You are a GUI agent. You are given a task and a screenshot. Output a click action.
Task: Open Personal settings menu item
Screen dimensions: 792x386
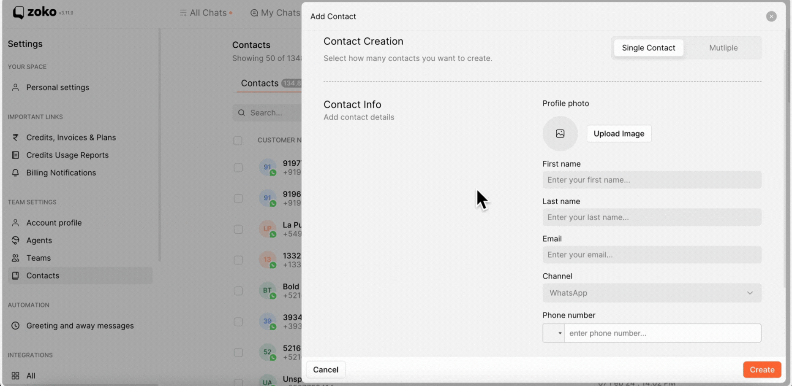58,87
